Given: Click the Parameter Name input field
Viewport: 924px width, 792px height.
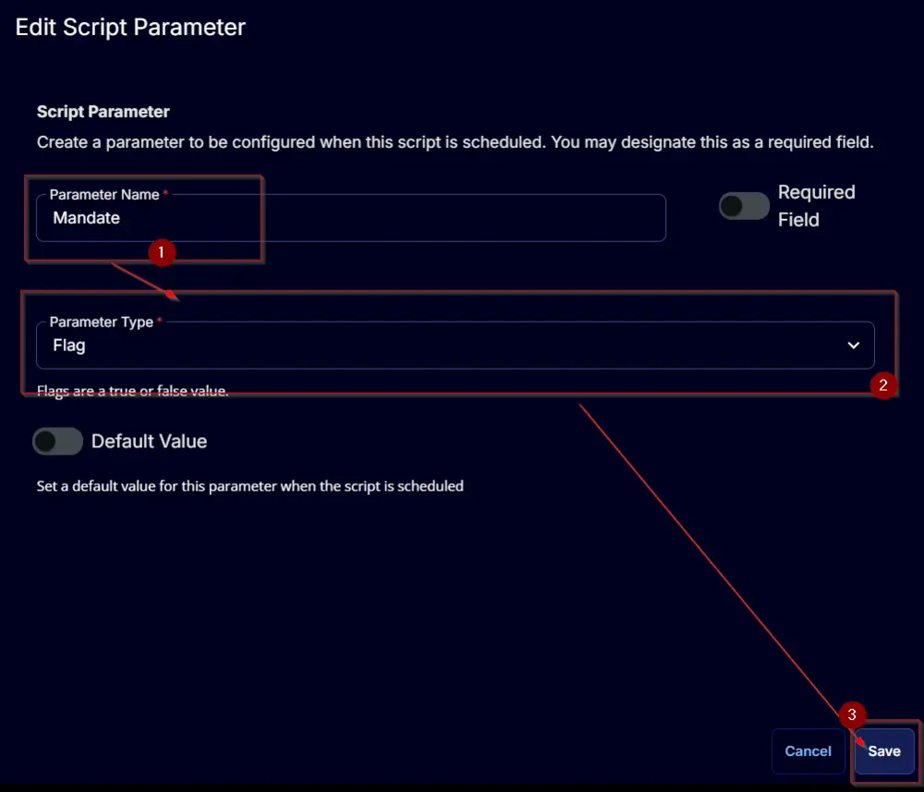Looking at the screenshot, I should 350,217.
